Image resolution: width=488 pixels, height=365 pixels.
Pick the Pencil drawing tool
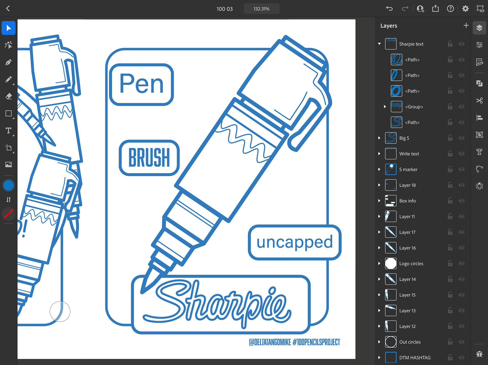coord(9,79)
